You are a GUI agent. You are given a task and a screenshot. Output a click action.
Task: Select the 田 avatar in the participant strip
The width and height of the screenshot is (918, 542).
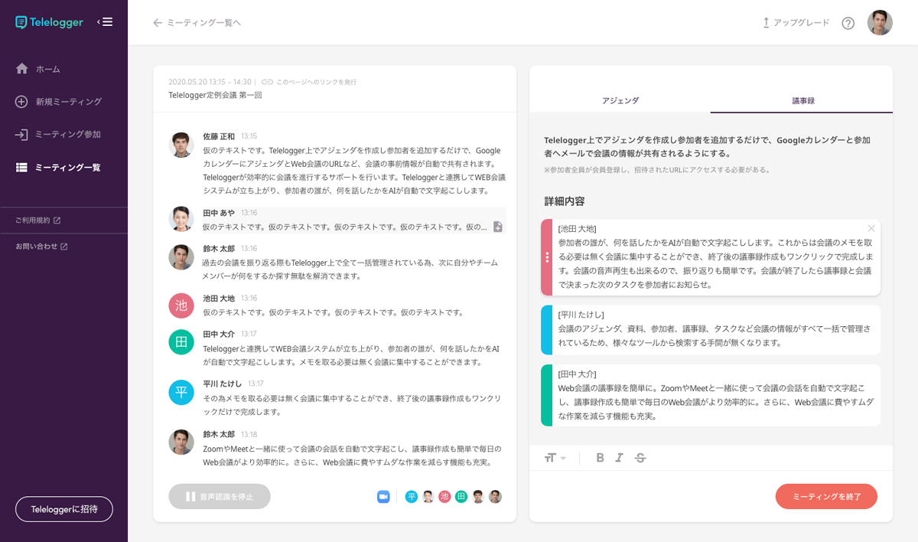click(x=461, y=497)
